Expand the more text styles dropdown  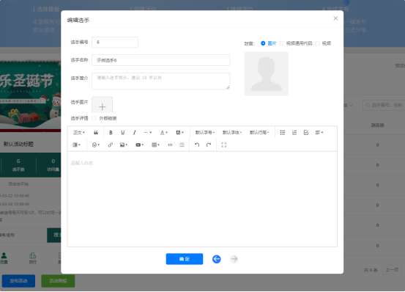pos(148,133)
